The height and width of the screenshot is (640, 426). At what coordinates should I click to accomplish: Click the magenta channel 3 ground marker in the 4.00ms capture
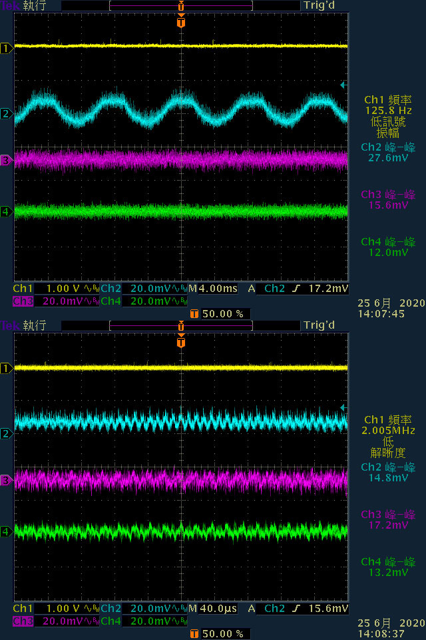pos(6,161)
